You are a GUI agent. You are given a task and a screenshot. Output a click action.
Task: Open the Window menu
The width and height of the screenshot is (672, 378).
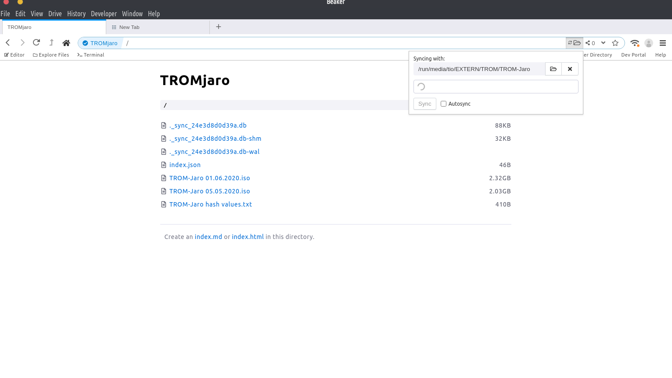[x=132, y=14]
